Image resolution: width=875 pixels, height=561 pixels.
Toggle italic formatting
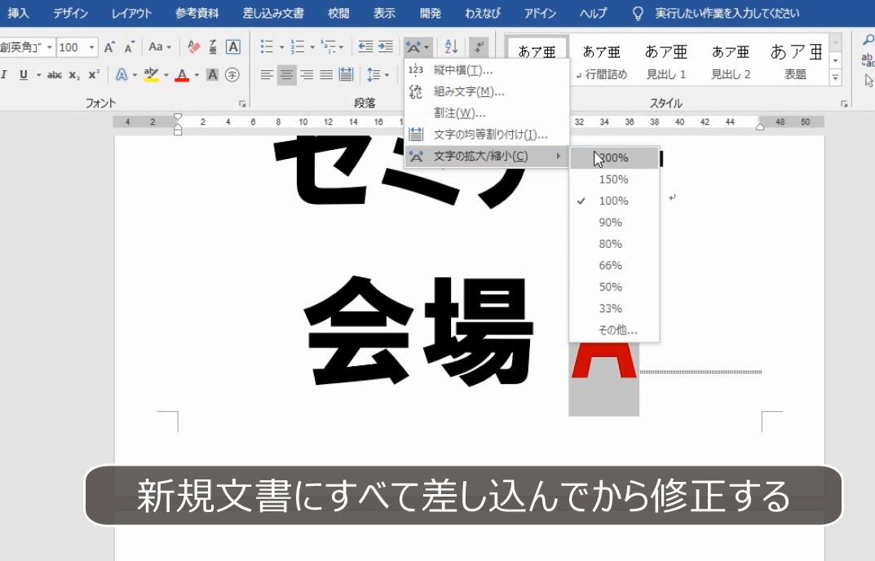pos(7,75)
